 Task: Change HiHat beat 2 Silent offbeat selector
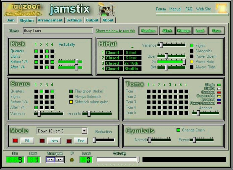click(133, 58)
